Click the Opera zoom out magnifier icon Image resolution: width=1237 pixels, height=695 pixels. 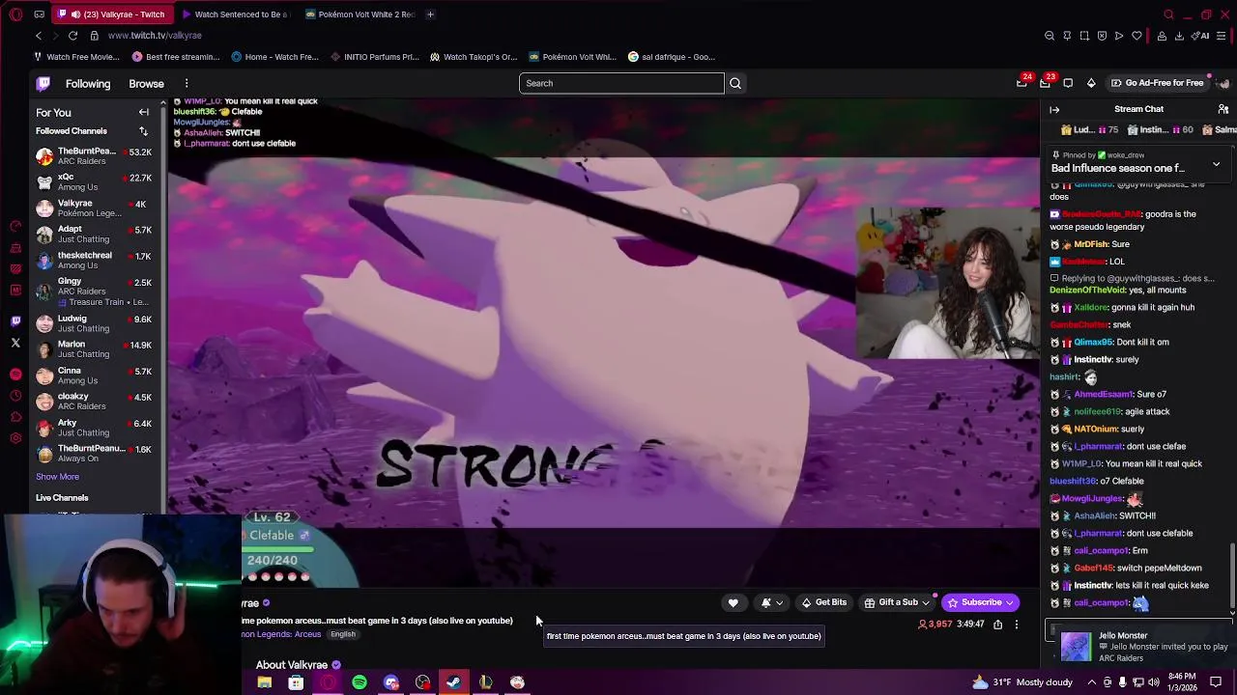[1050, 36]
